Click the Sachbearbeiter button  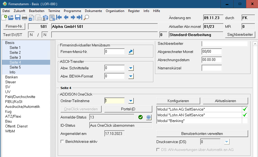(240, 35)
